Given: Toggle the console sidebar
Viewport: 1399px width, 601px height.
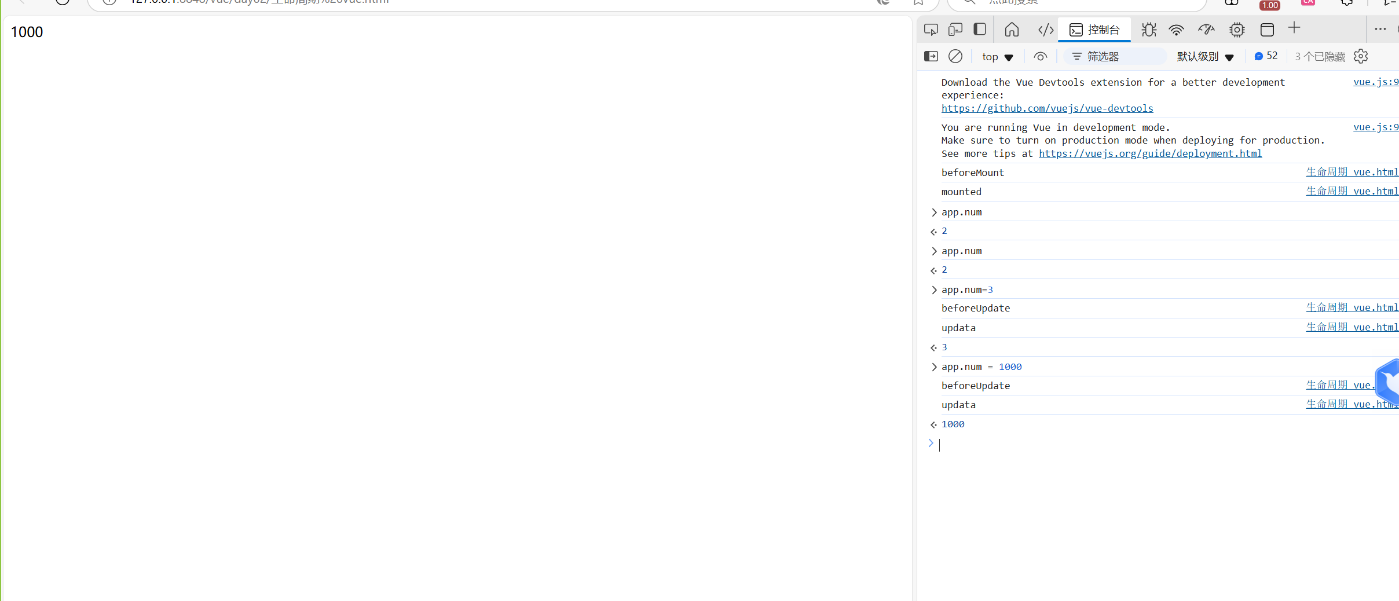Looking at the screenshot, I should pyautogui.click(x=931, y=56).
